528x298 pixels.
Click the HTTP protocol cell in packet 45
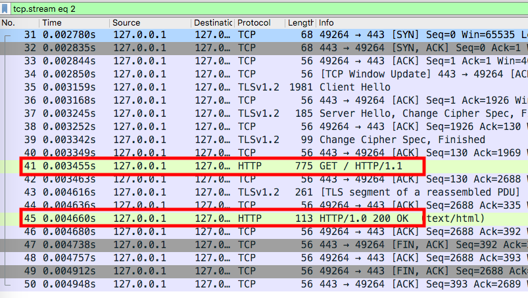[x=249, y=219]
